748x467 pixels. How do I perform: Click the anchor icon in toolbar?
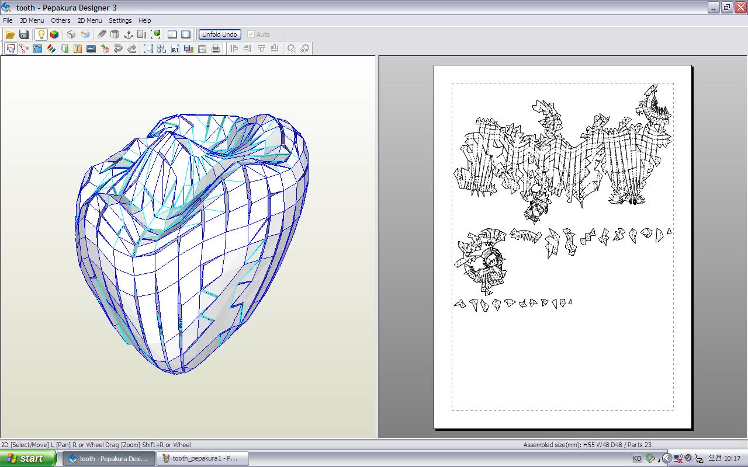129,34
